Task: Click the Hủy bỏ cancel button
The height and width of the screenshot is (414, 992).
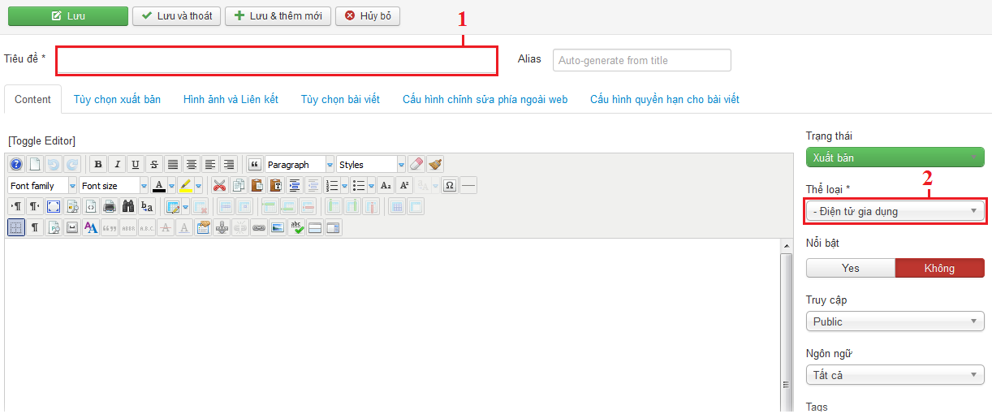Action: click(367, 16)
